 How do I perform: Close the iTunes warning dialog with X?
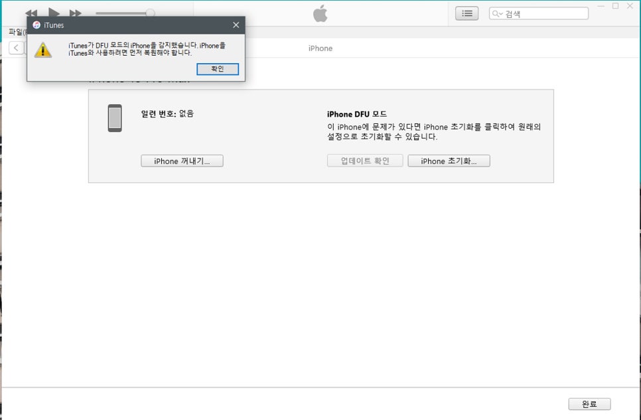(x=236, y=25)
